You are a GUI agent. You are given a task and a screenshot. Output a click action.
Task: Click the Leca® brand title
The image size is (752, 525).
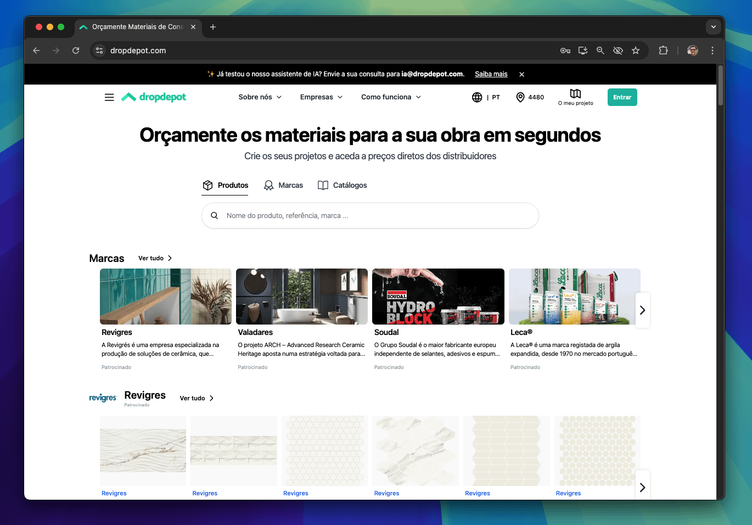click(x=521, y=332)
